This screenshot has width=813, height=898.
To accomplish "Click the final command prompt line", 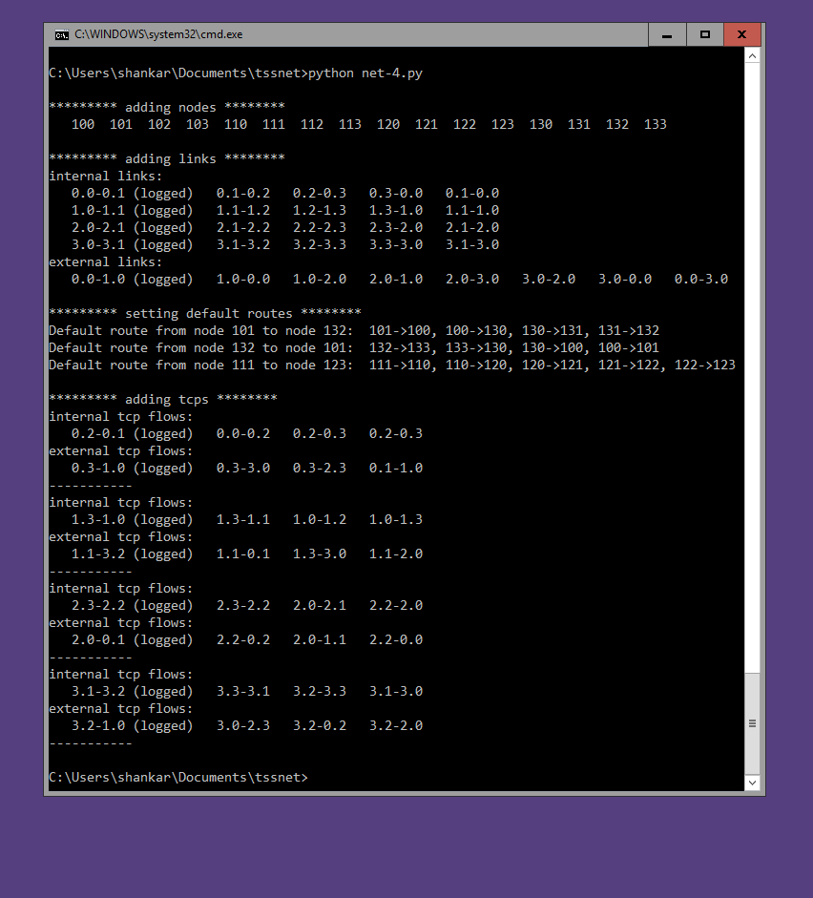I will pyautogui.click(x=178, y=777).
